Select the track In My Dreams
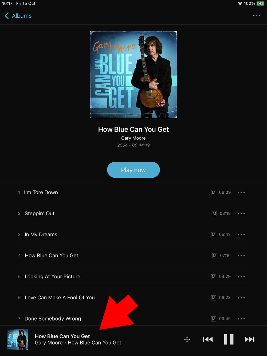Image resolution: width=267 pixels, height=356 pixels. pyautogui.click(x=41, y=234)
